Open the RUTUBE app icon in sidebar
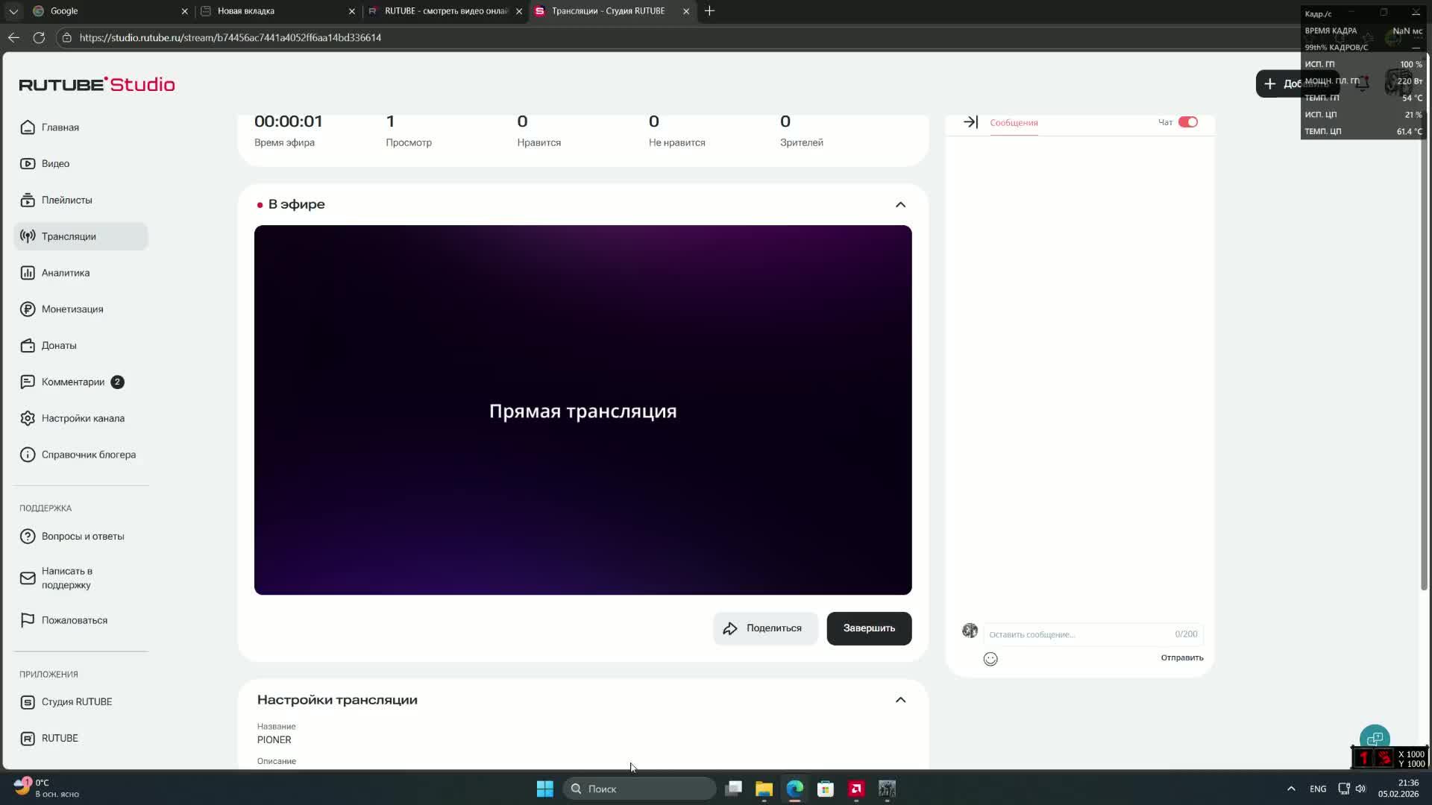 click(x=28, y=739)
